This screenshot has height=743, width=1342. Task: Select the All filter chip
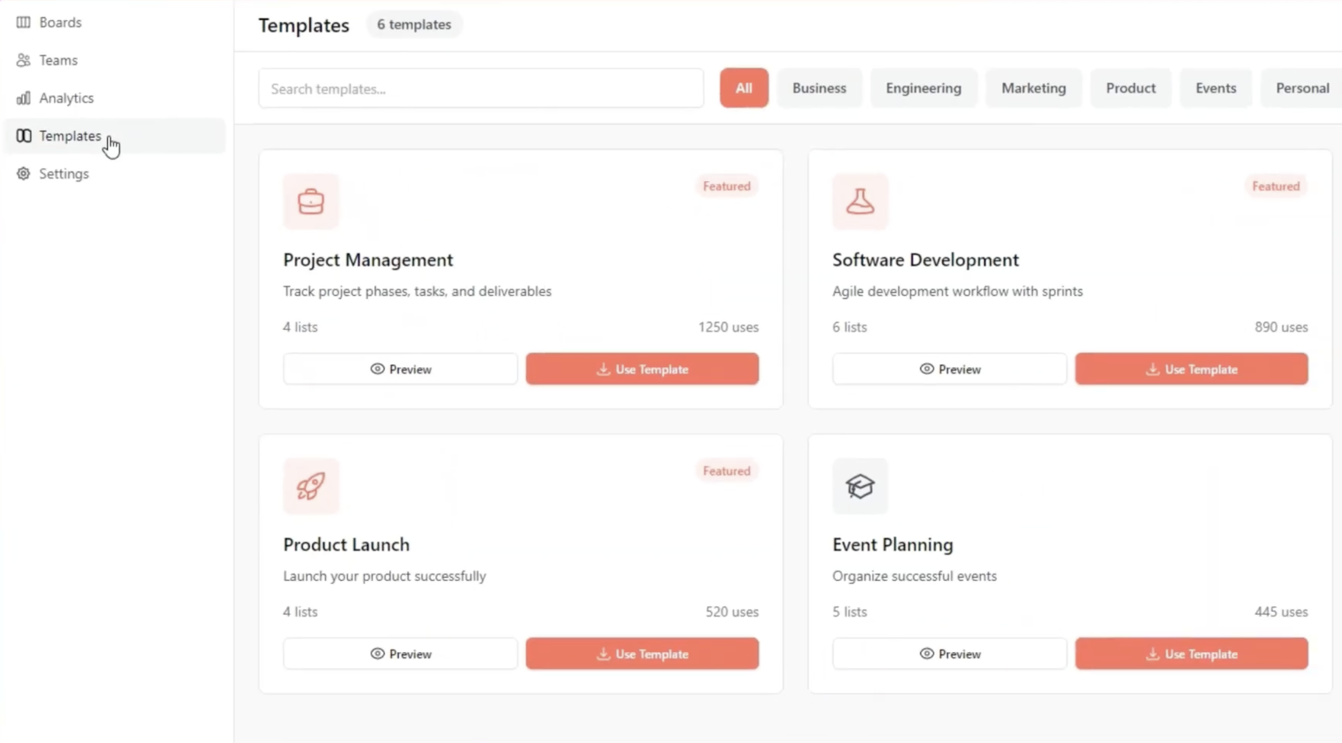coord(743,88)
